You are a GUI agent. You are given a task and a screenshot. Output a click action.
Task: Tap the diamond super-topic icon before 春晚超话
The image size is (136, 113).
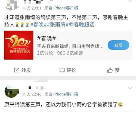(x=71, y=25)
